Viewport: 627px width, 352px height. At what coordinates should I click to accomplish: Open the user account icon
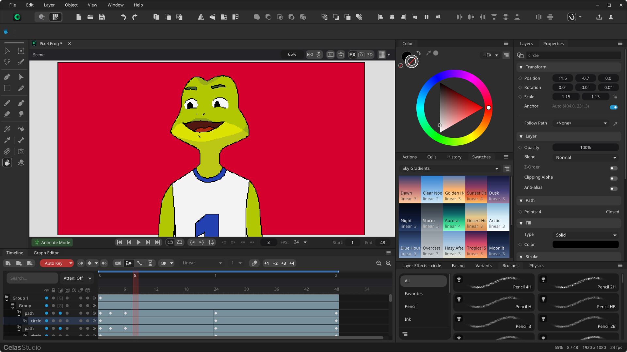coord(611,17)
